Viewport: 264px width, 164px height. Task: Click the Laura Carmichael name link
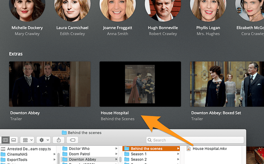pos(72,28)
